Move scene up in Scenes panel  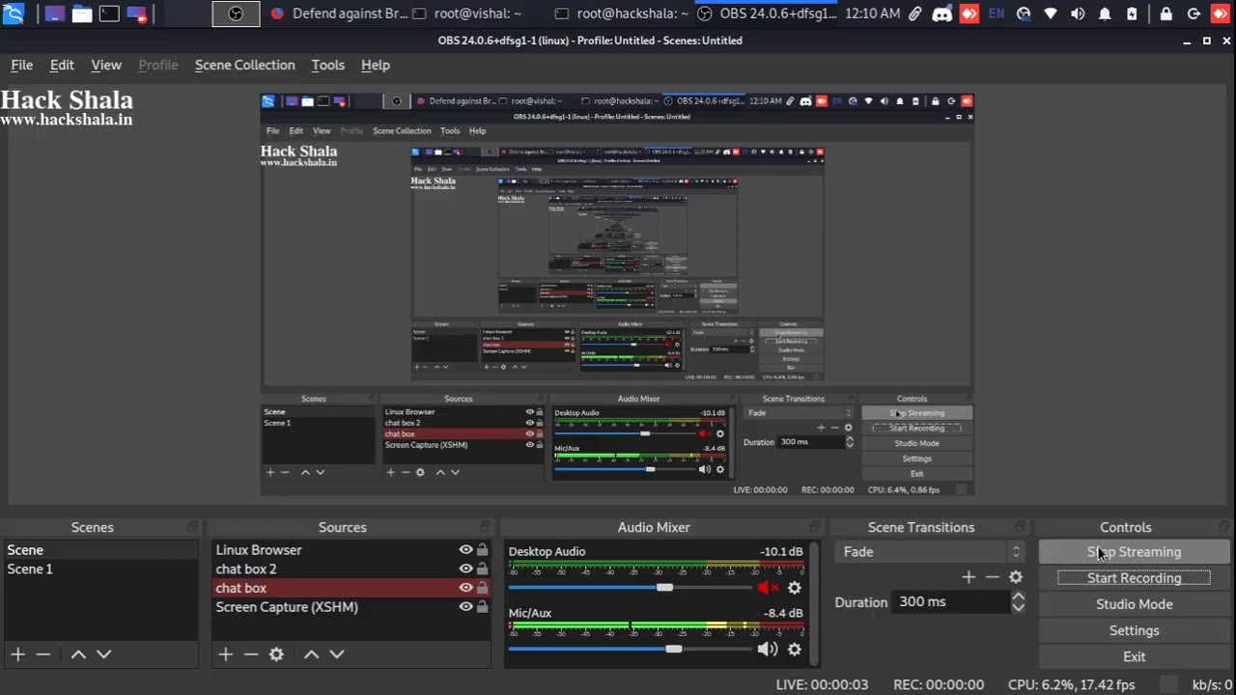coord(78,654)
